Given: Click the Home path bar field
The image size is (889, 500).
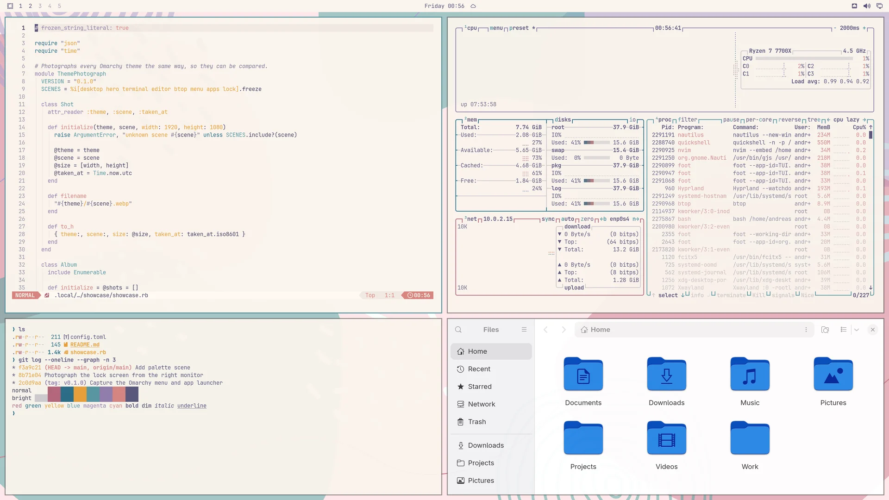Looking at the screenshot, I should click(x=694, y=330).
